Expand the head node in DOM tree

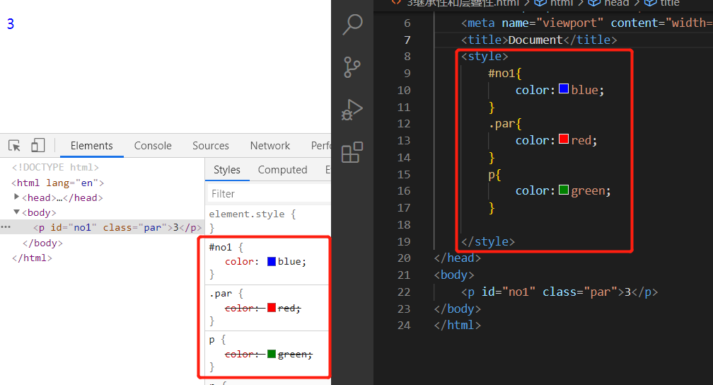pyautogui.click(x=16, y=197)
